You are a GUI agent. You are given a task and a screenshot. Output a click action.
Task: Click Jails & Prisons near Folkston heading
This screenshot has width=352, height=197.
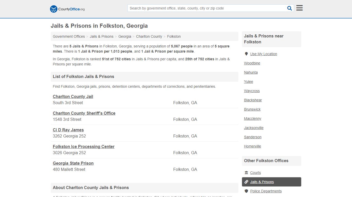pyautogui.click(x=264, y=39)
